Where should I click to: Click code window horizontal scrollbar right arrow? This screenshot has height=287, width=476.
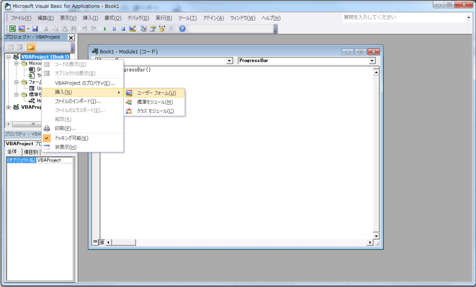370,242
